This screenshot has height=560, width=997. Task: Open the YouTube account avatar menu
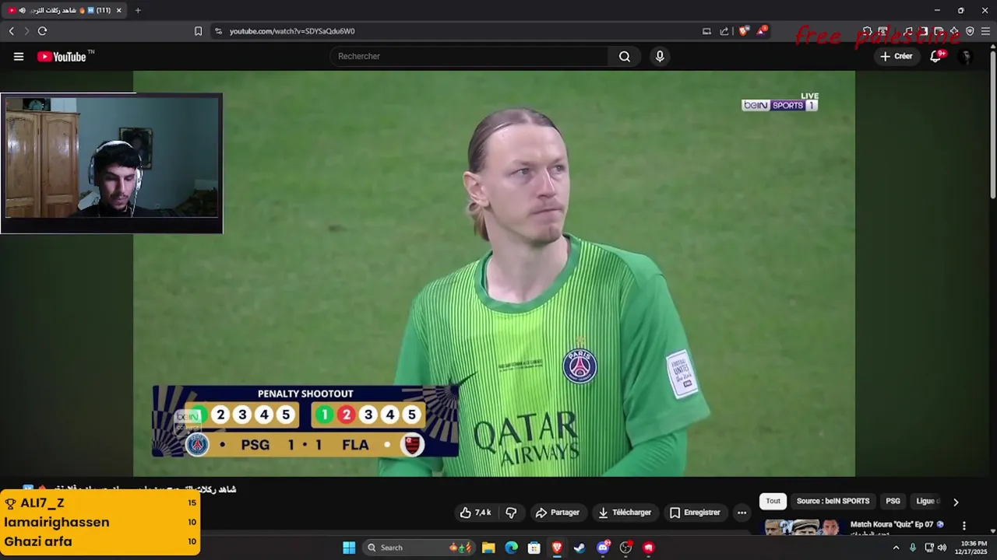tap(966, 56)
